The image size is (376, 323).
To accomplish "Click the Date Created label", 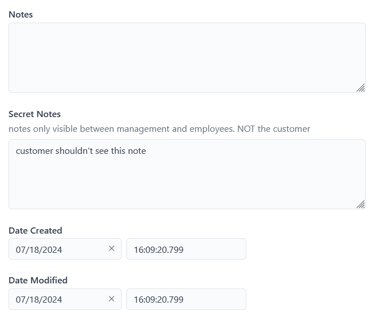I will [x=35, y=231].
